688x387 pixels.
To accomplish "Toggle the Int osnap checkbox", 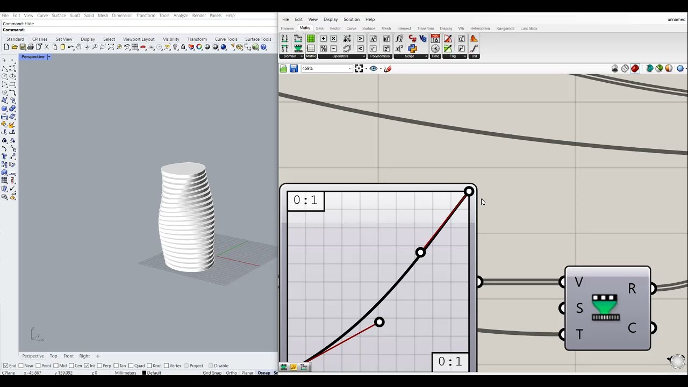I will [87, 365].
